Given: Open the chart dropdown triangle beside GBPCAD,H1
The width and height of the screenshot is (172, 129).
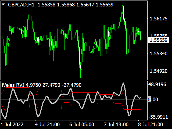Looking at the screenshot, I should coord(3,5).
